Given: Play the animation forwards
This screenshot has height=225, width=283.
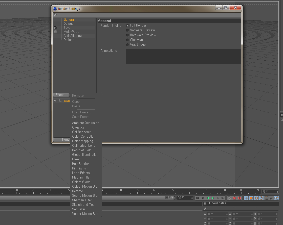Looking at the screenshot, I should click(x=213, y=198).
